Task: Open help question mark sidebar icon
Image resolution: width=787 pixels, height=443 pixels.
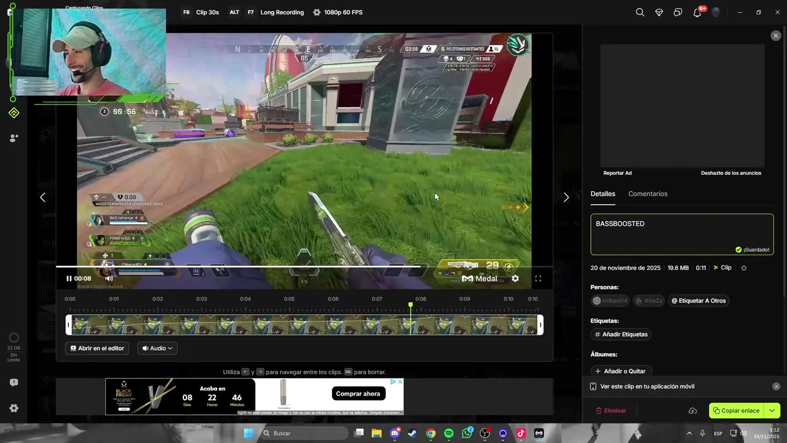Action: point(14,382)
